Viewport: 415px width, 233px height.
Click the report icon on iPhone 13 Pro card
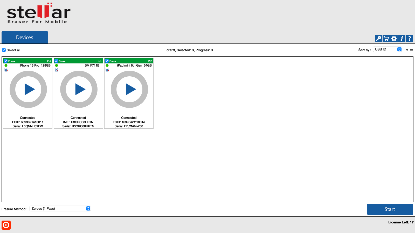click(x=6, y=70)
